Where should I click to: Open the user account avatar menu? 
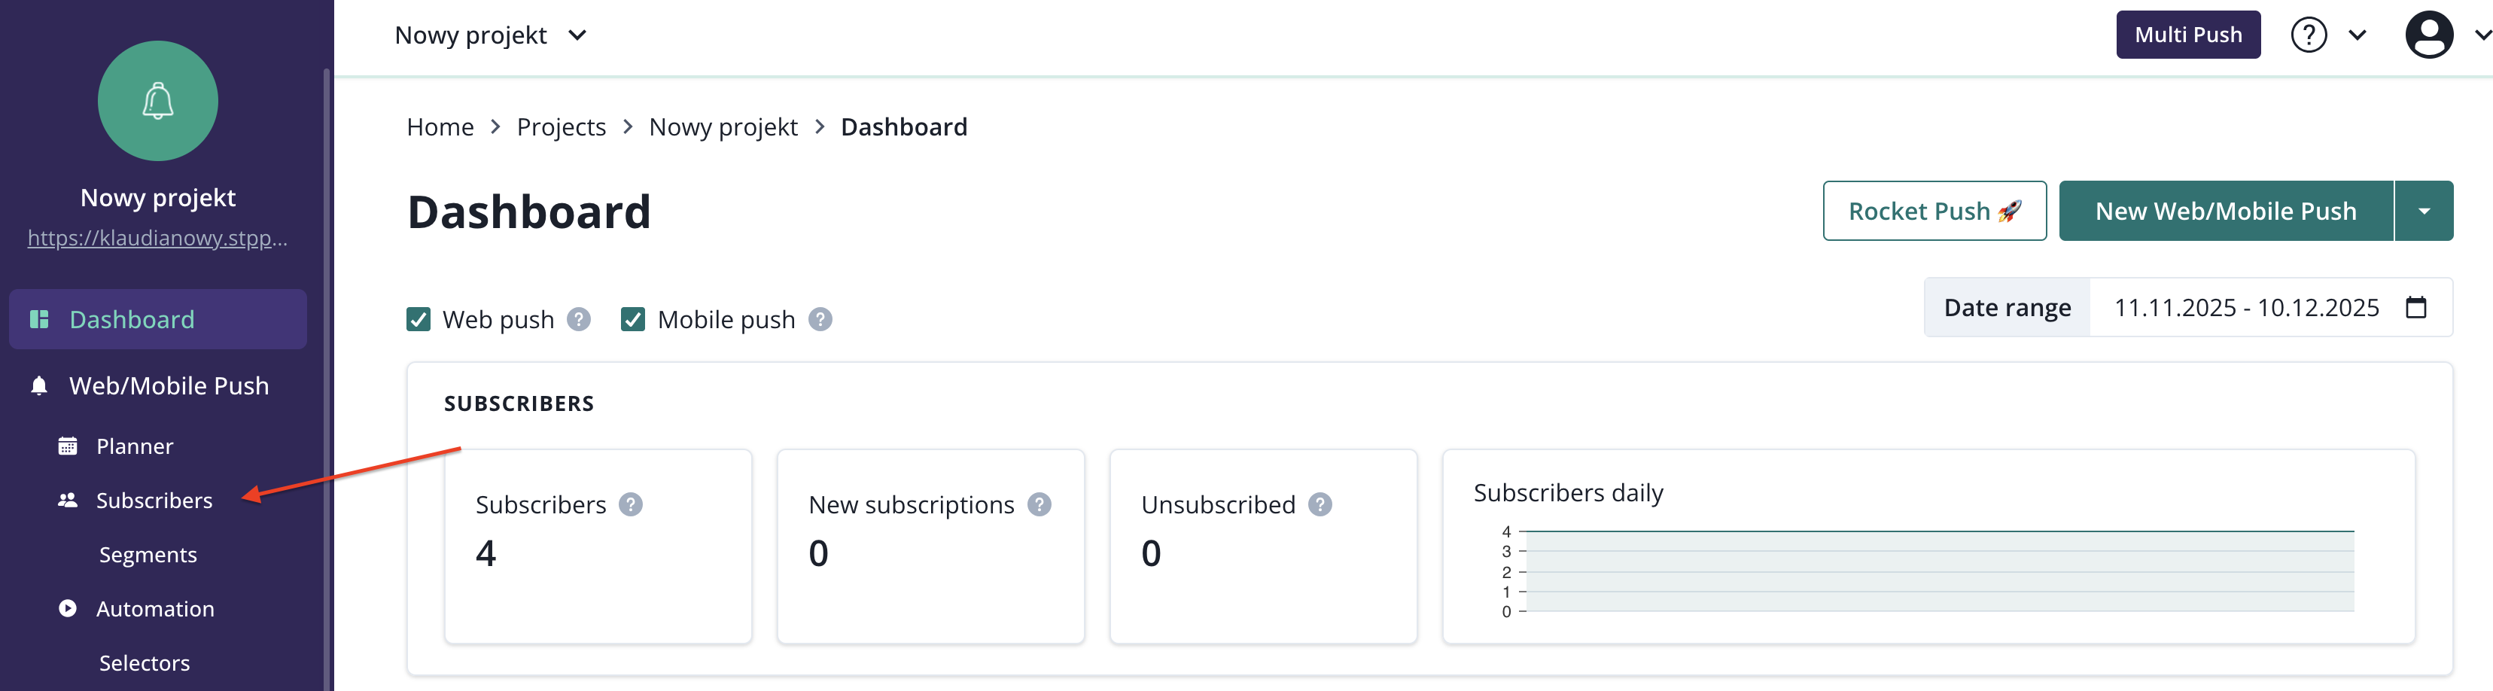(x=2429, y=35)
